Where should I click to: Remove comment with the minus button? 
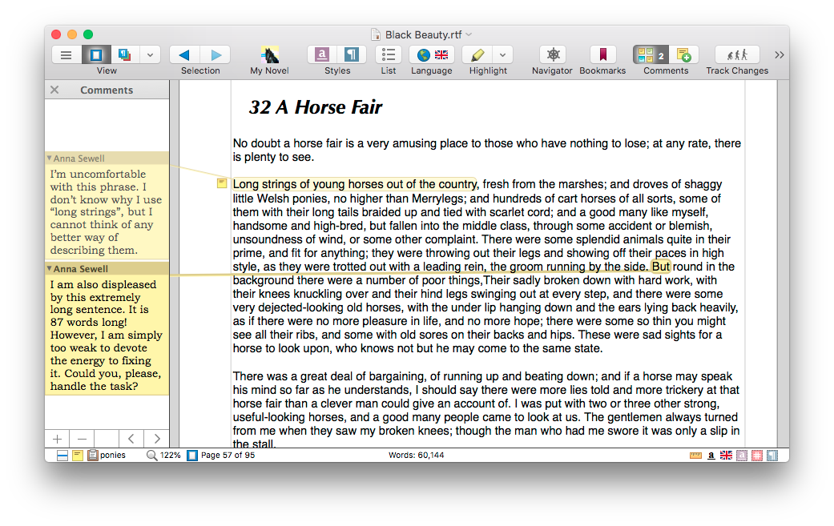[82, 439]
